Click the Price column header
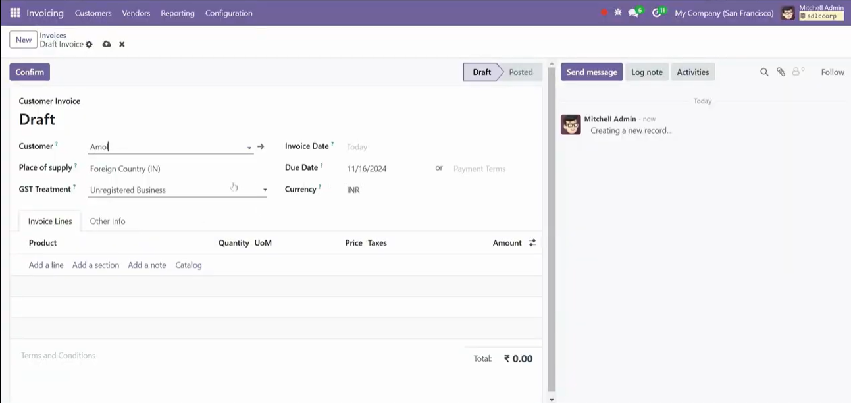Viewport: 851px width, 403px height. (353, 243)
